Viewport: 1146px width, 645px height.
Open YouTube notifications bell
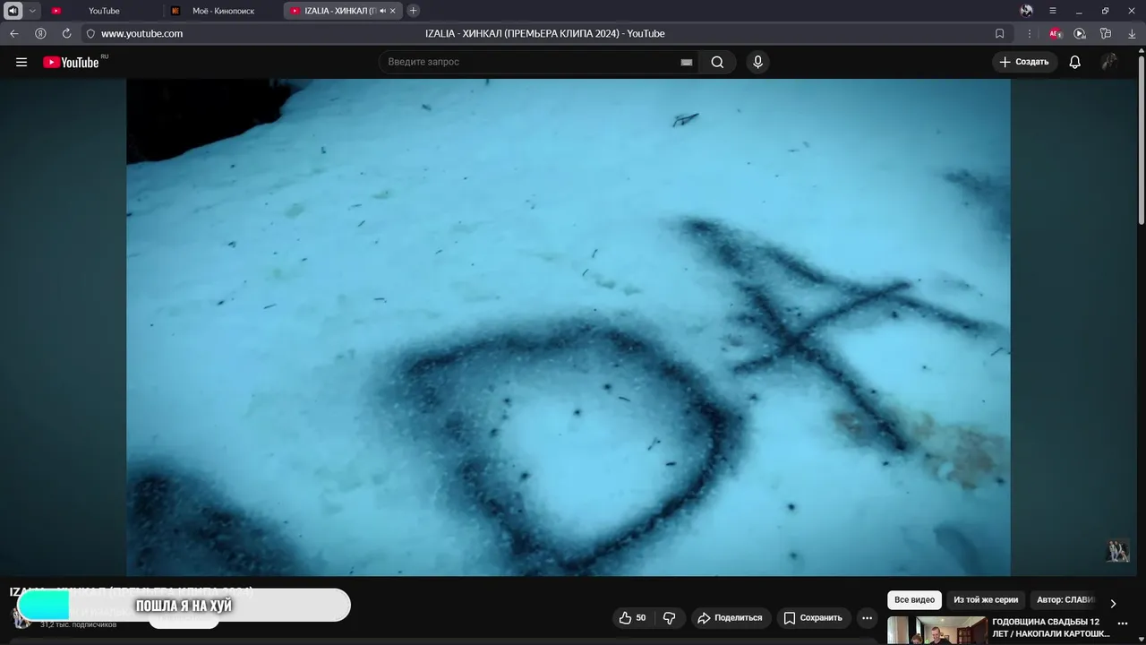pyautogui.click(x=1074, y=62)
